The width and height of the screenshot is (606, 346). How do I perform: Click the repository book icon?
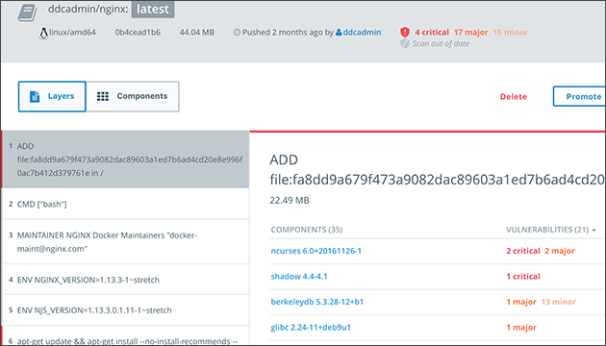(x=28, y=12)
